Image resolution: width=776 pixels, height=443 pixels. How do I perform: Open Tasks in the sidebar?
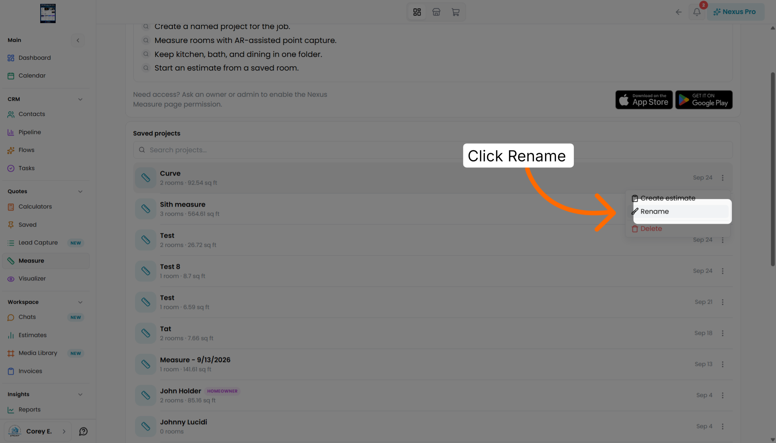pos(45,168)
